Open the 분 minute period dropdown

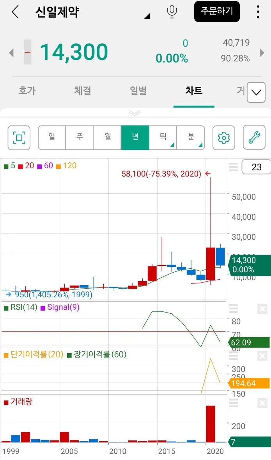[x=191, y=138]
